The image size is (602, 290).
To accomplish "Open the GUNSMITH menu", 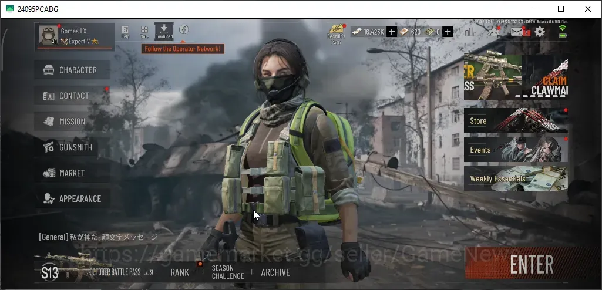I will tap(72, 147).
